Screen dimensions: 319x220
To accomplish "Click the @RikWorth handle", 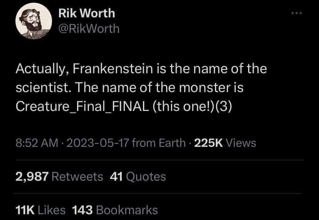I will coord(89,29).
